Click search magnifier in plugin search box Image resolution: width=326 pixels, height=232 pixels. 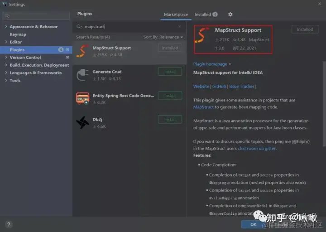tap(79, 26)
